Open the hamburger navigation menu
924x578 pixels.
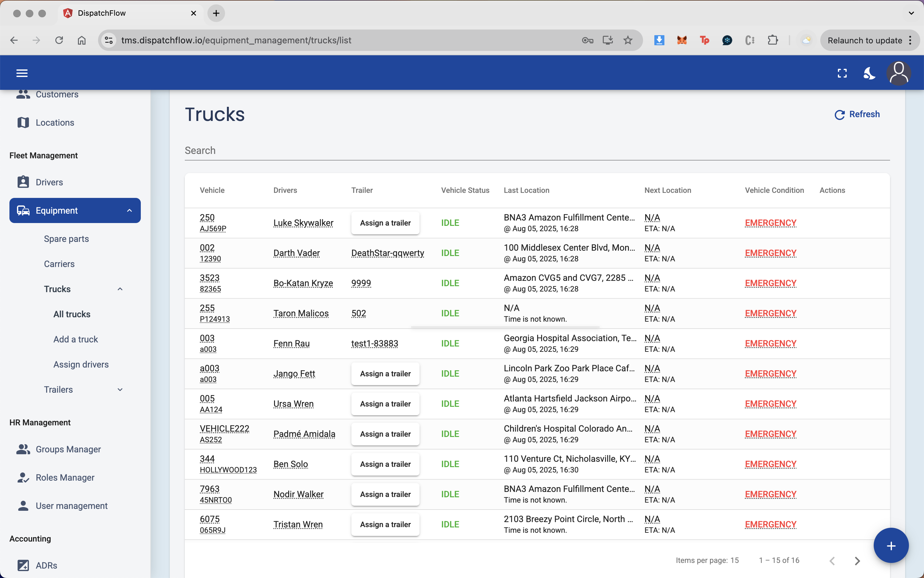22,73
